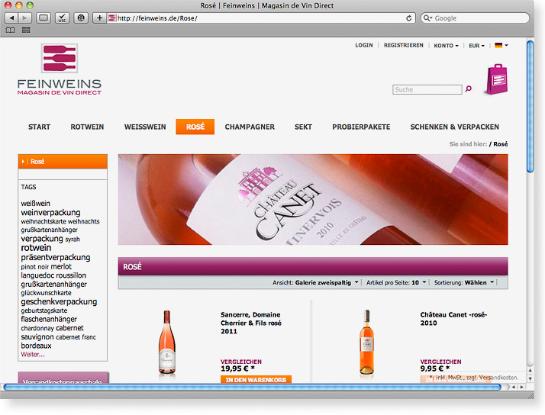Click the reload page icon
545x415 pixels.
click(409, 18)
